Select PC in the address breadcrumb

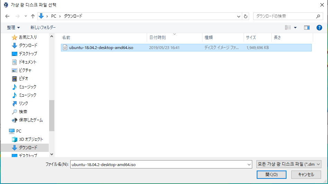coord(54,16)
